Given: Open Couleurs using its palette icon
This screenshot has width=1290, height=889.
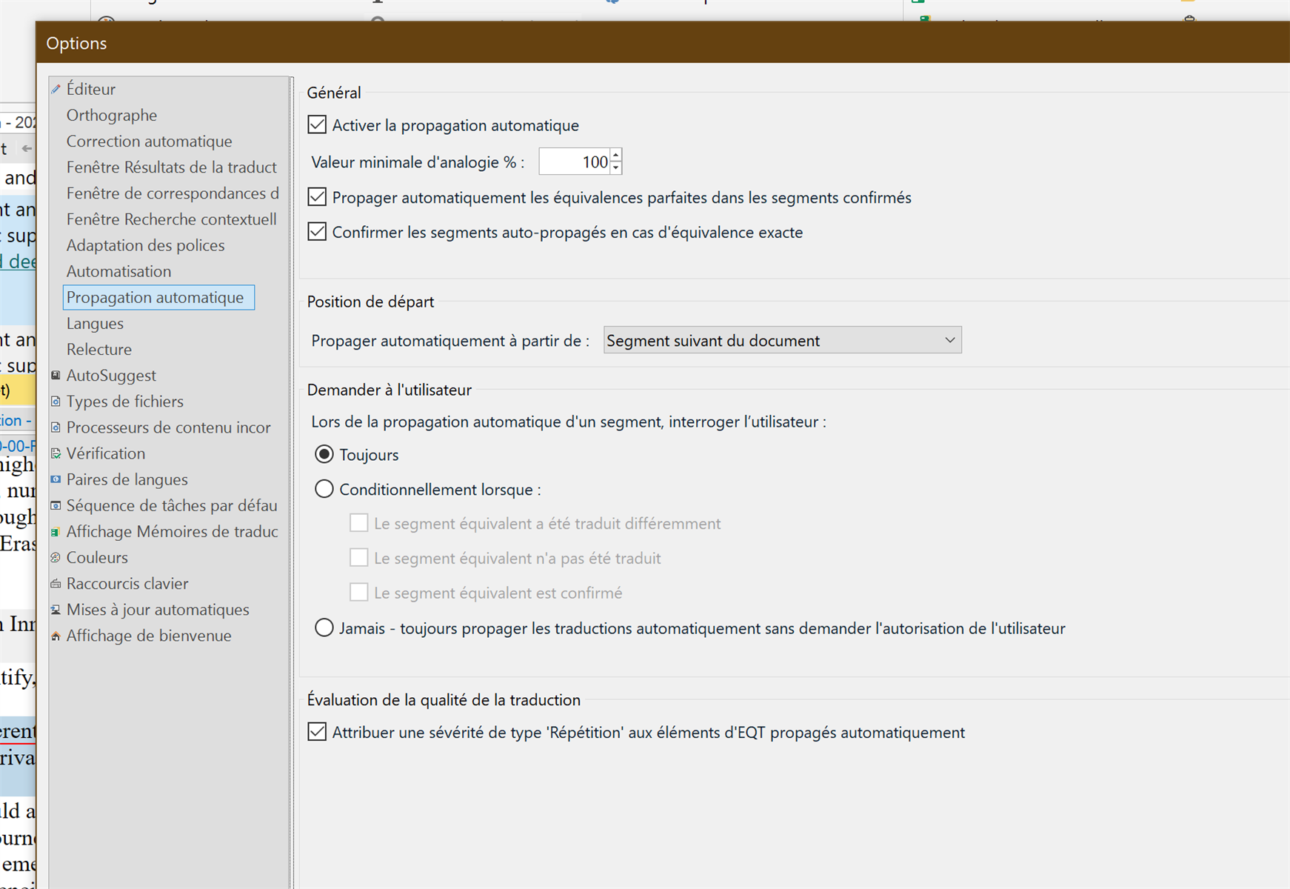Looking at the screenshot, I should [x=56, y=557].
